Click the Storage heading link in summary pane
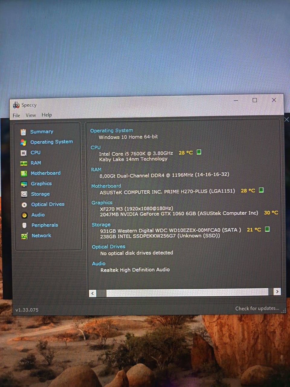Image resolution: width=290 pixels, height=387 pixels. coord(101,225)
